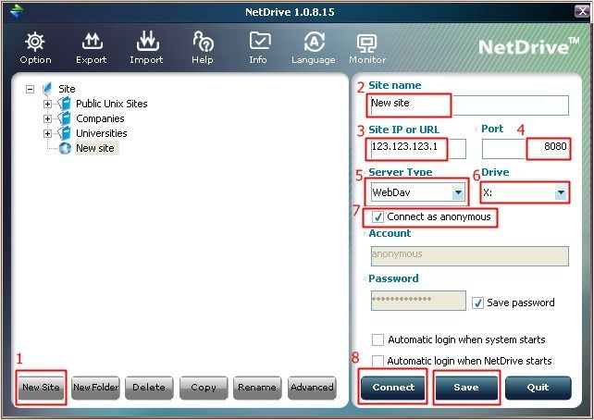Open the Monitor toolbar icon

(x=366, y=43)
